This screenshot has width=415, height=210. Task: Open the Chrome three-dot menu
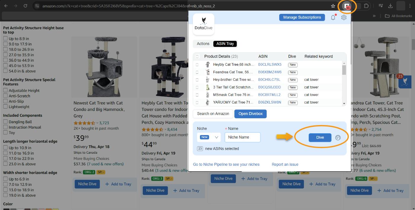click(x=410, y=6)
